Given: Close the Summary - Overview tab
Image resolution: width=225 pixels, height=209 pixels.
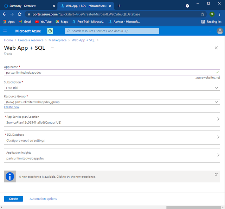Looking at the screenshot, I should click(54, 6).
